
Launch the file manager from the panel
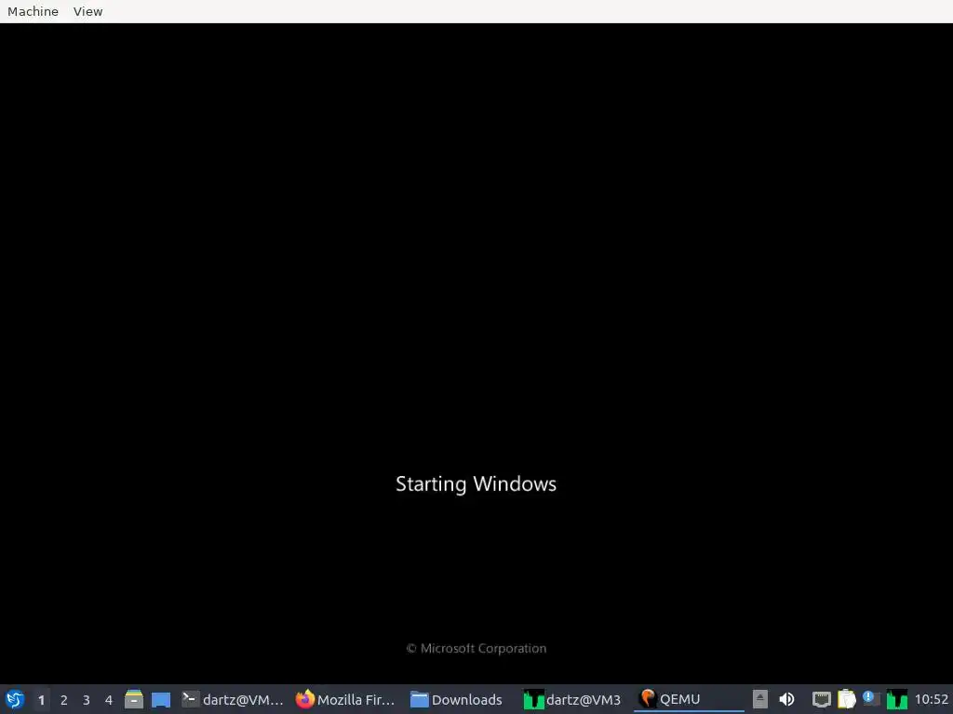coord(134,699)
